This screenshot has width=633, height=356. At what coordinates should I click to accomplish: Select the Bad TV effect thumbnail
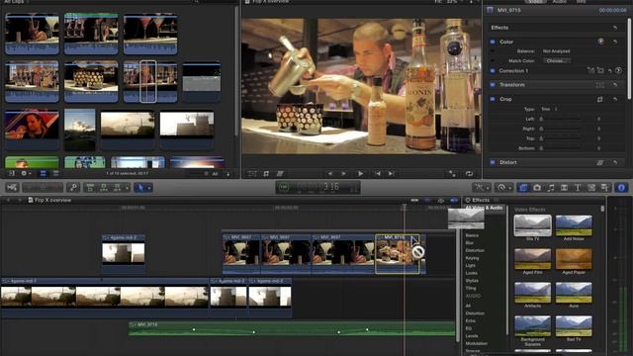point(574,326)
